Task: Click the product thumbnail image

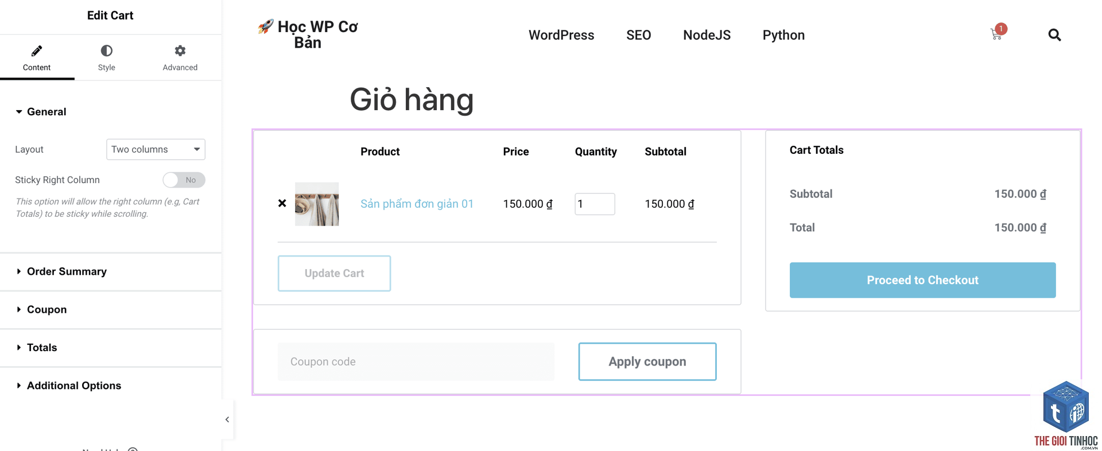Action: (x=317, y=204)
